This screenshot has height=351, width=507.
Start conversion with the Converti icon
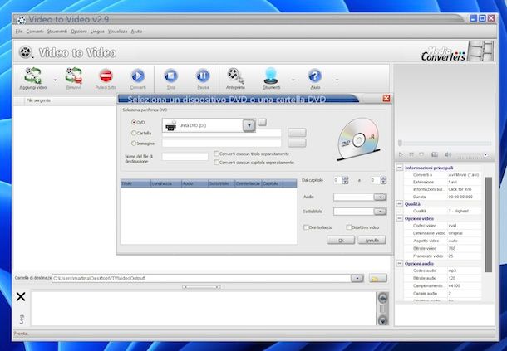138,76
